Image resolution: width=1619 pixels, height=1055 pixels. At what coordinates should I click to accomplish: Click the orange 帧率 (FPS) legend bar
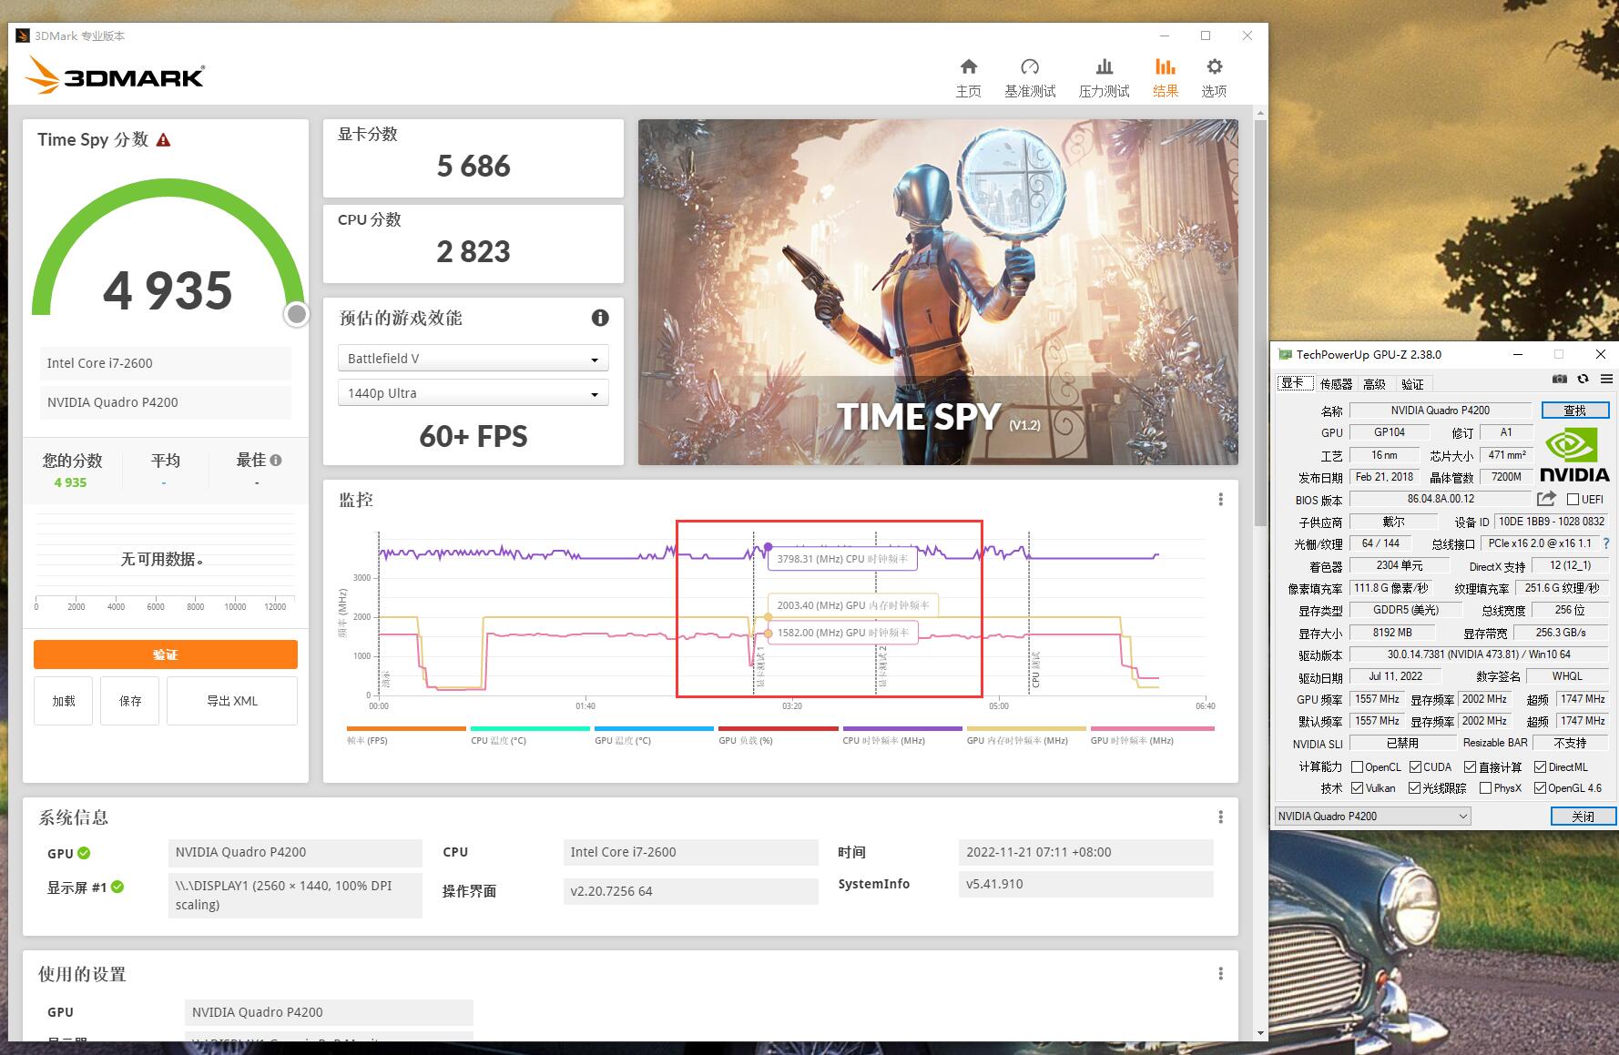(x=406, y=729)
